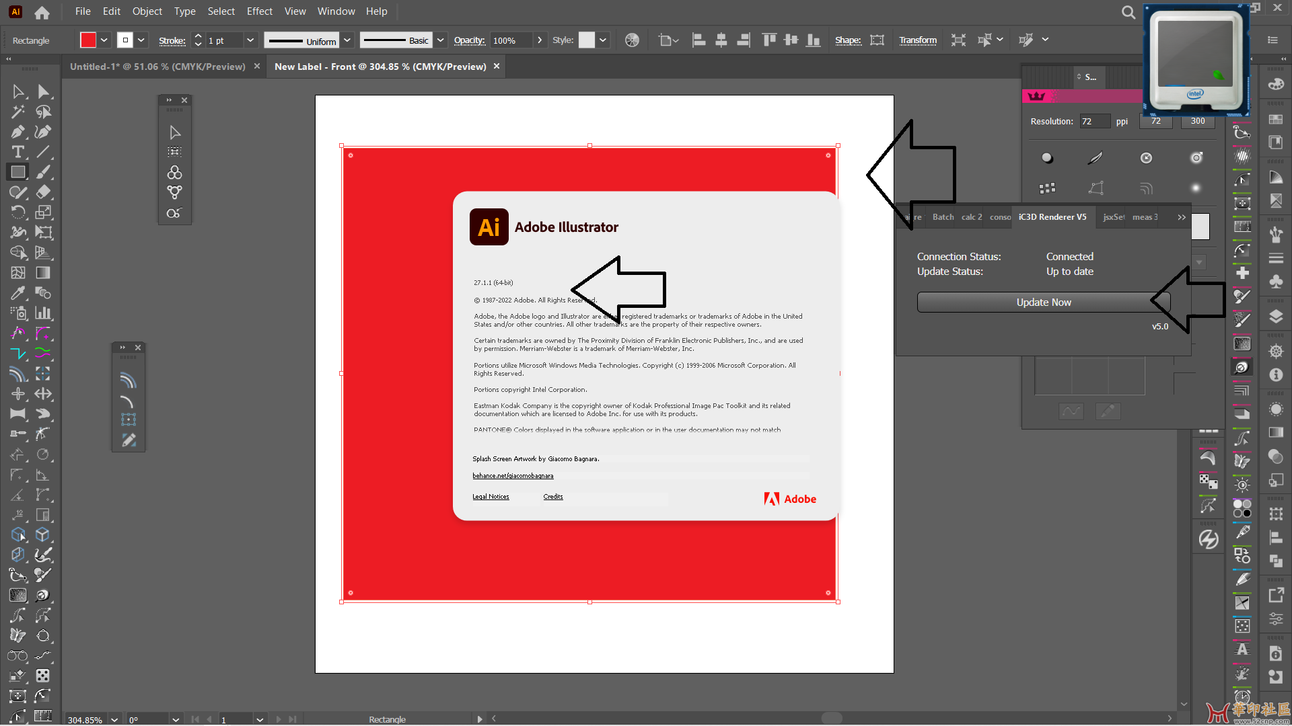1292x726 pixels.
Task: Click Horizontal Align Left icon
Action: [699, 40]
